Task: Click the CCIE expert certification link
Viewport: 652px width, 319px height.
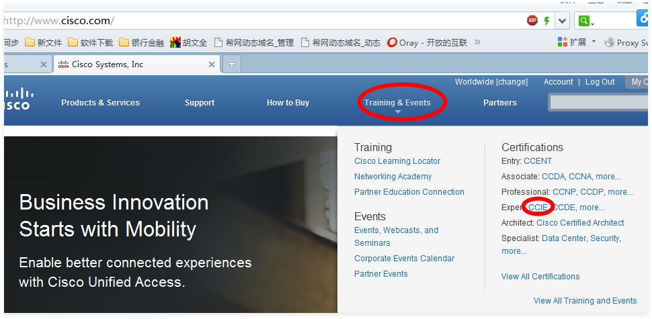Action: tap(538, 208)
